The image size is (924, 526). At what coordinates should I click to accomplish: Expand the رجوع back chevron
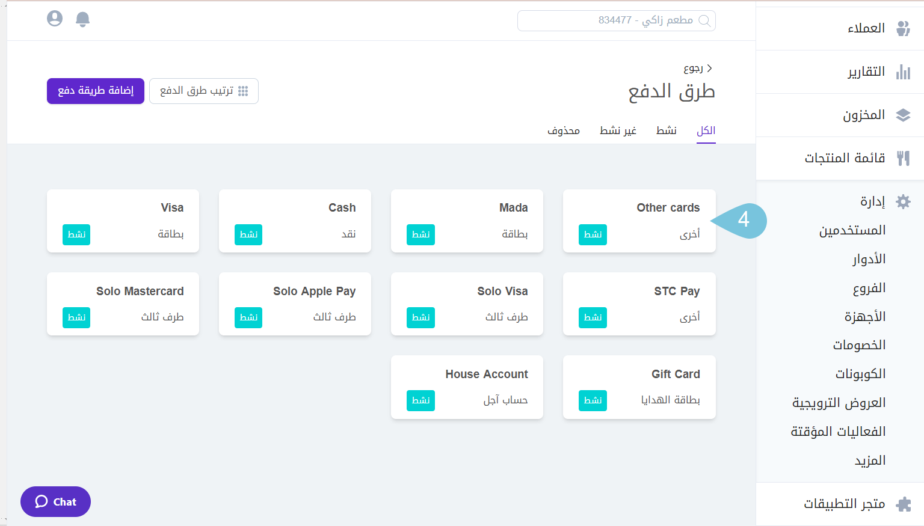coord(710,68)
